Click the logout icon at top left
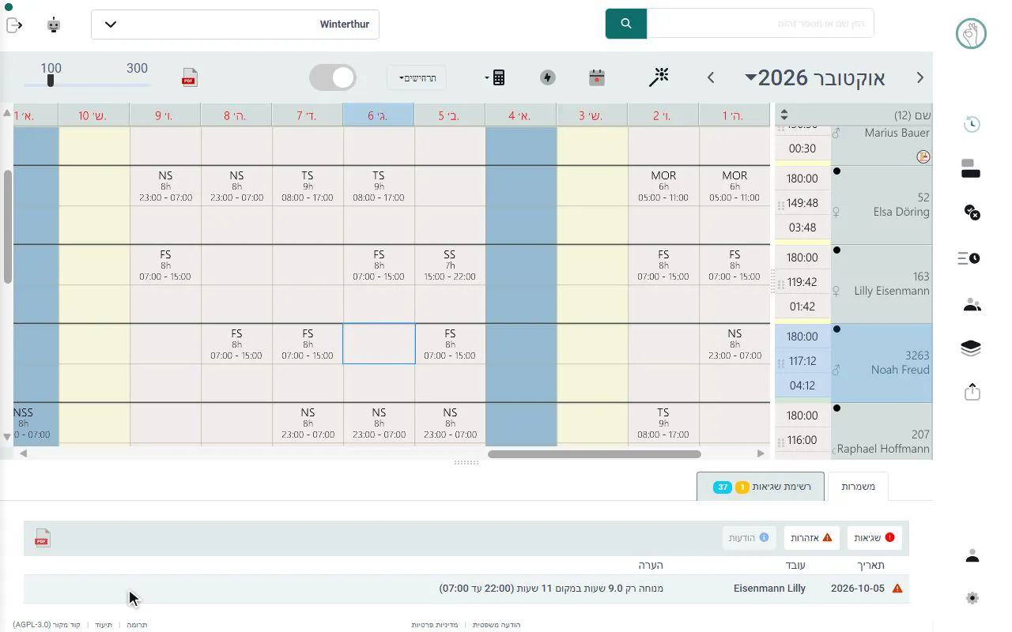Viewport: 1012px width, 632px height. pos(14,25)
